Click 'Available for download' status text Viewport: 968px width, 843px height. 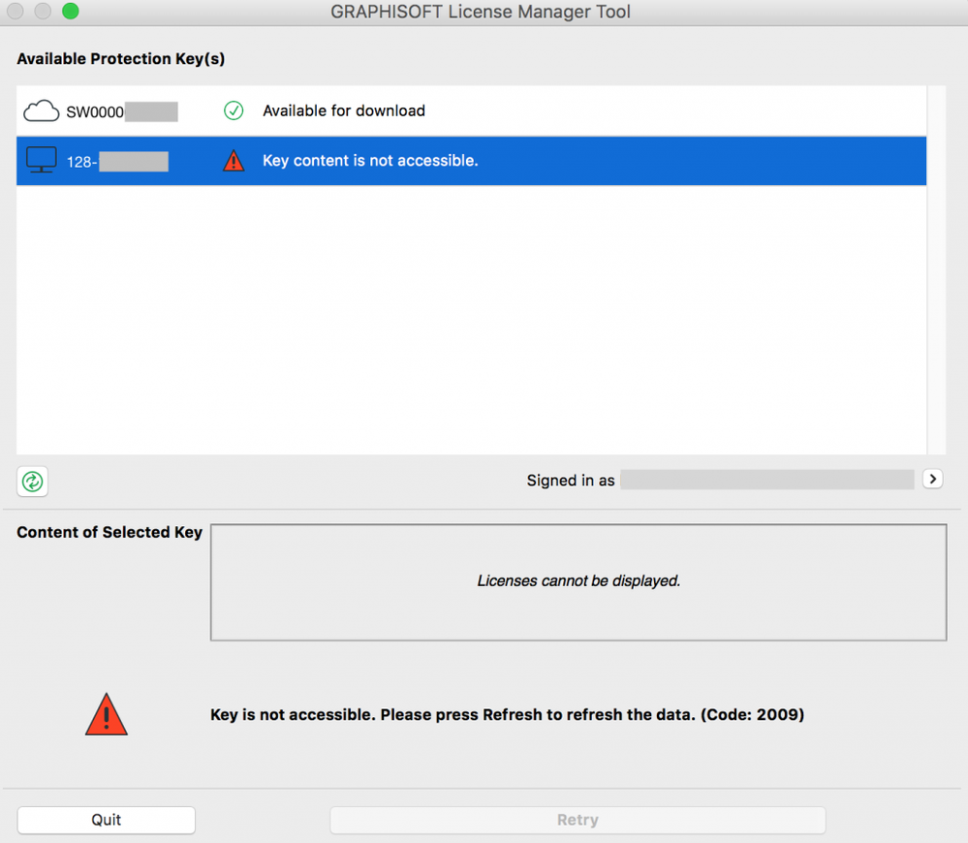click(344, 111)
